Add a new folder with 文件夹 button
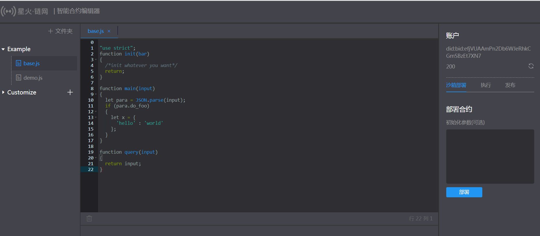 (60, 31)
